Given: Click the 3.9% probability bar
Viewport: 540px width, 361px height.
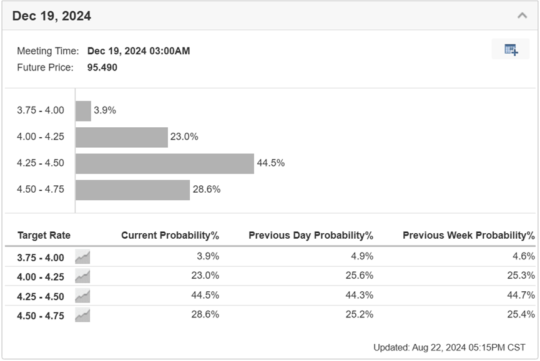Looking at the screenshot, I should pos(84,111).
